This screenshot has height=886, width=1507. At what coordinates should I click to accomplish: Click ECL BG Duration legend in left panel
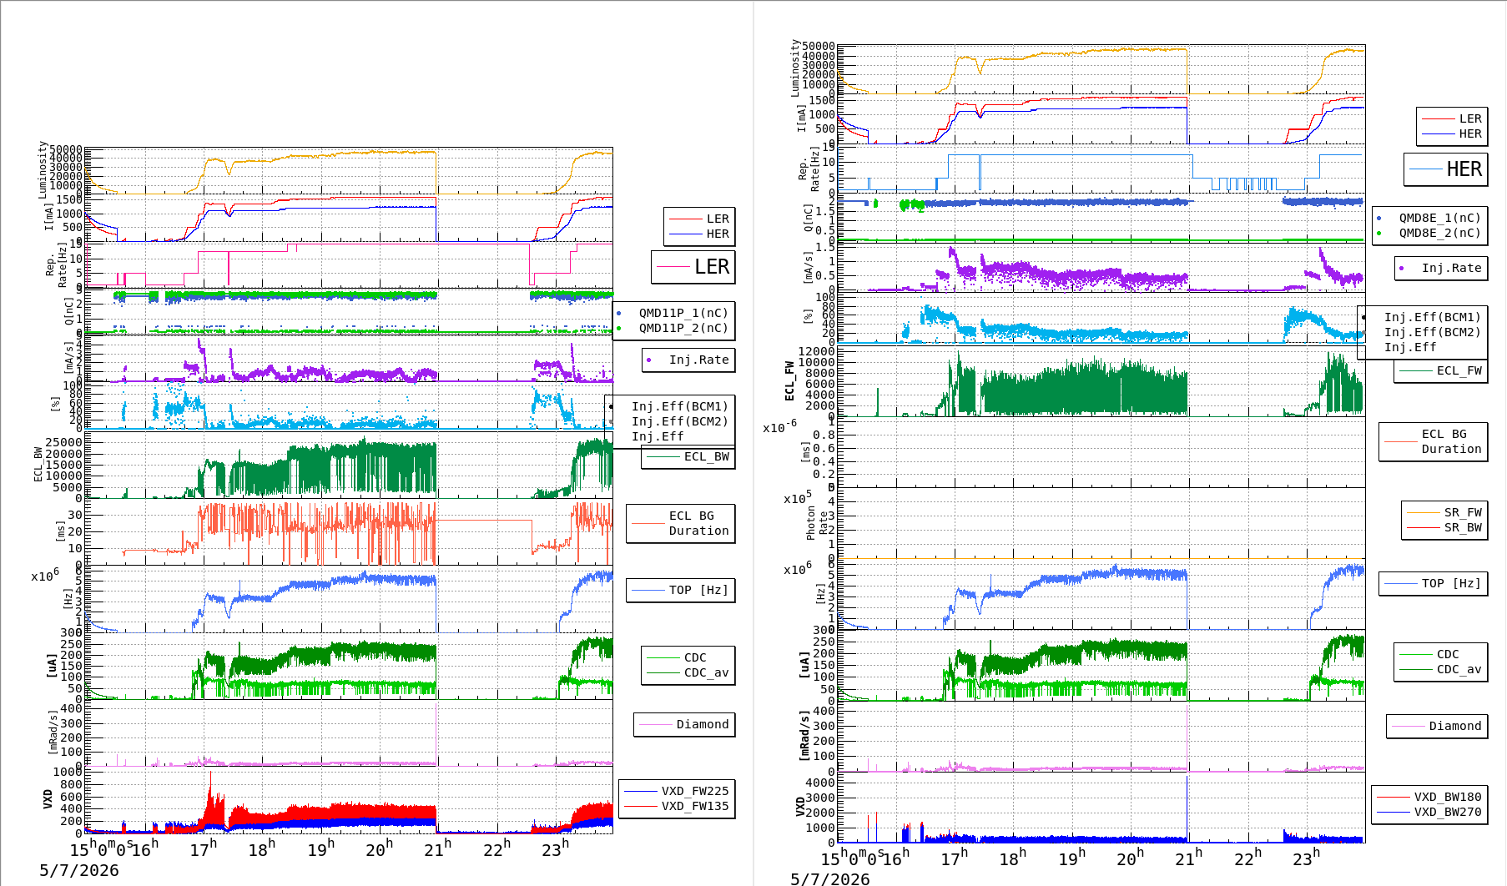click(698, 523)
